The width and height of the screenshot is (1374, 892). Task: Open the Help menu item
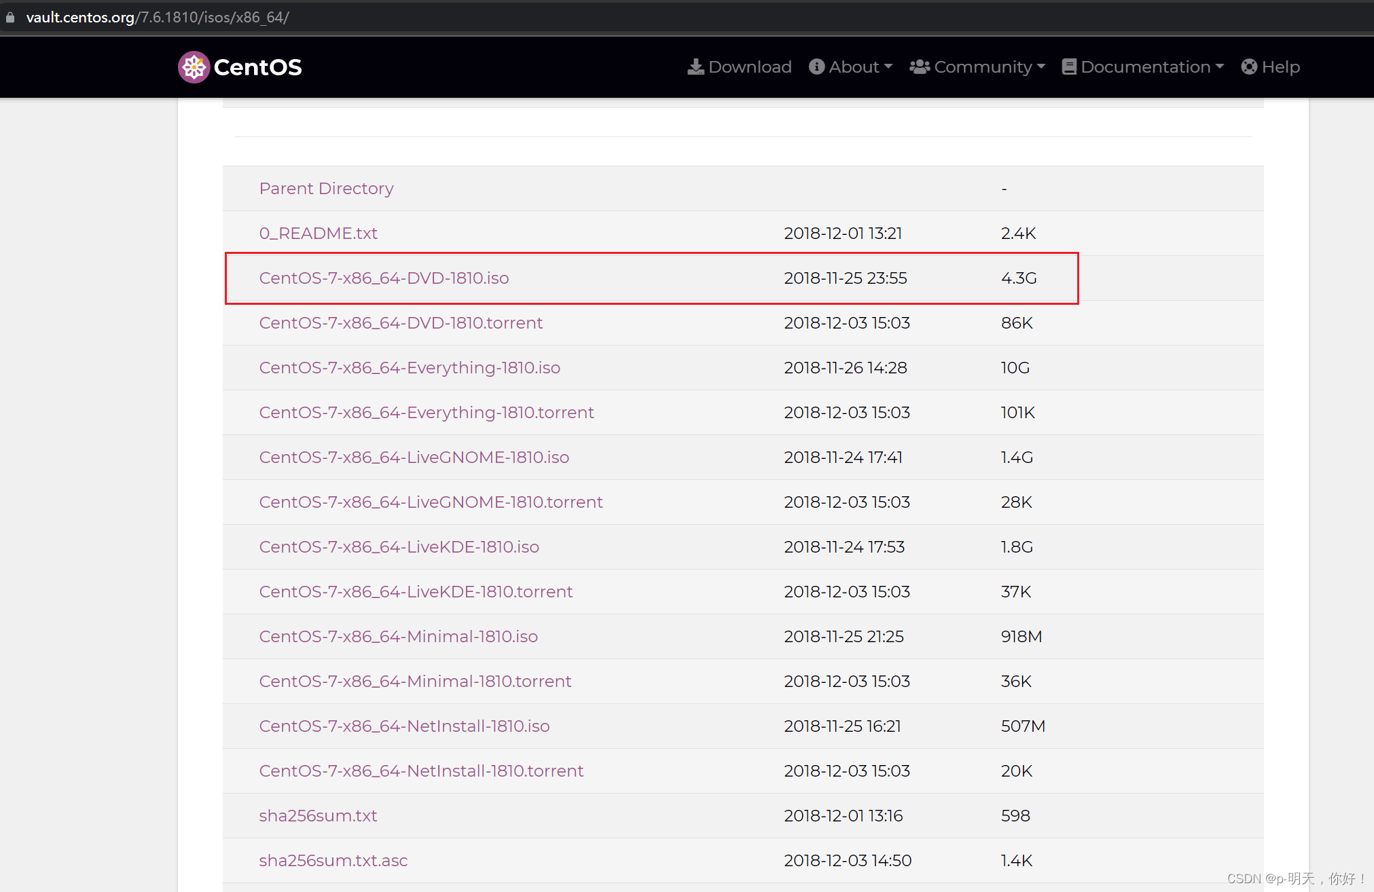[x=1280, y=67]
